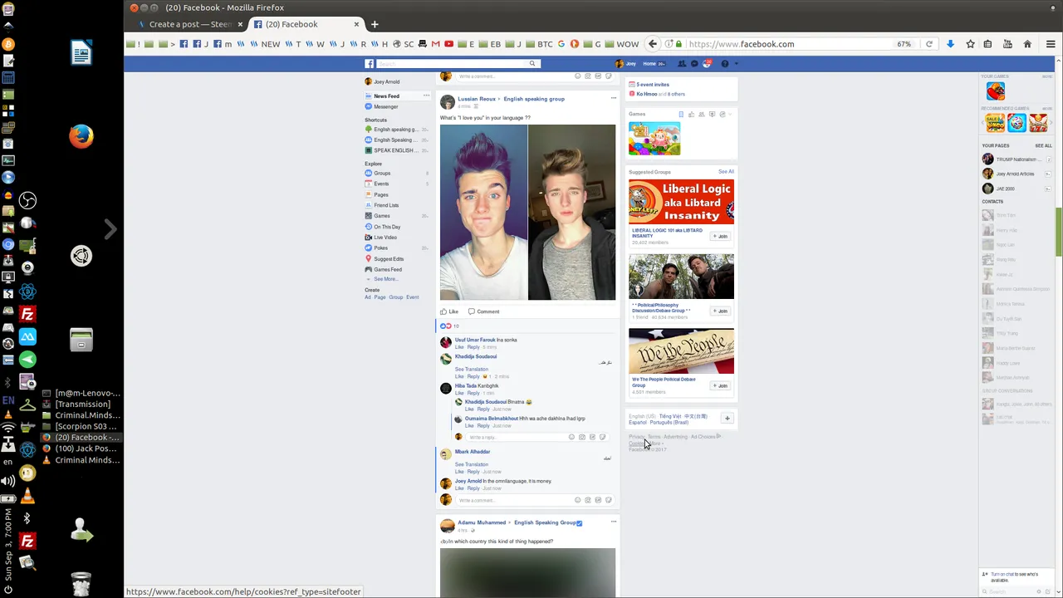This screenshot has height=598, width=1063.
Task: Open Events in the Explore sidebar
Action: tap(381, 184)
